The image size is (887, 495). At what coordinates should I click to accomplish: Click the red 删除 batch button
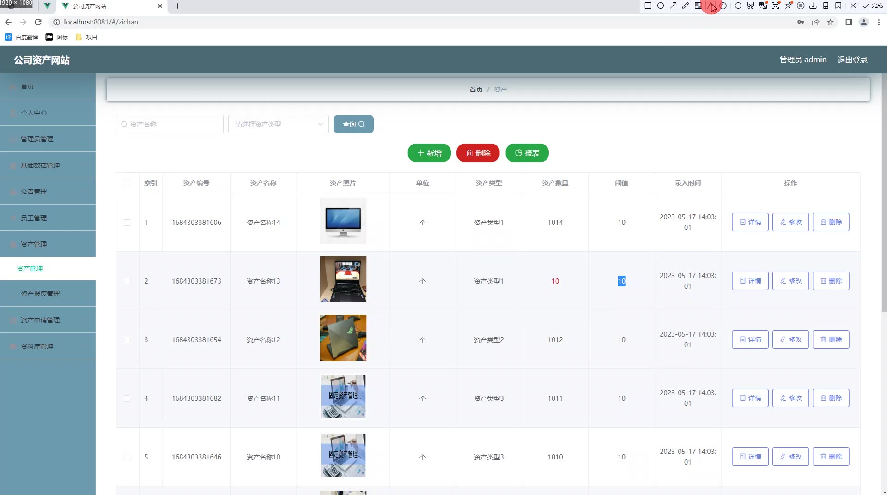478,153
